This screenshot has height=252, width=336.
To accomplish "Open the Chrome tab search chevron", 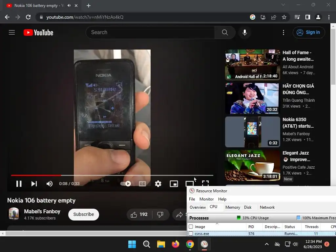I will (x=283, y=5).
